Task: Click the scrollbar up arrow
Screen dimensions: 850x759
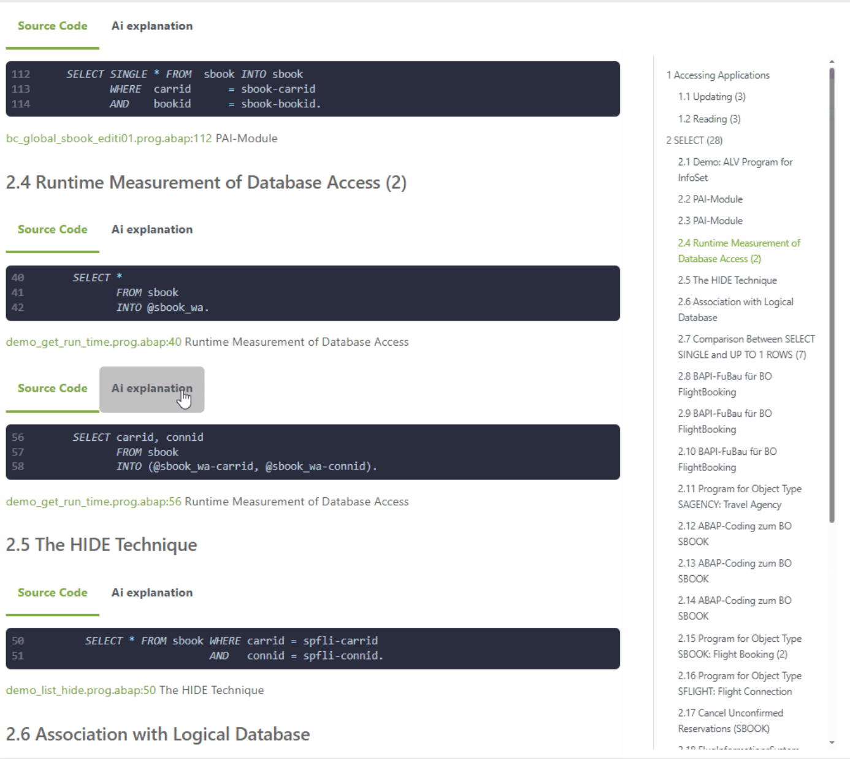Action: (833, 61)
